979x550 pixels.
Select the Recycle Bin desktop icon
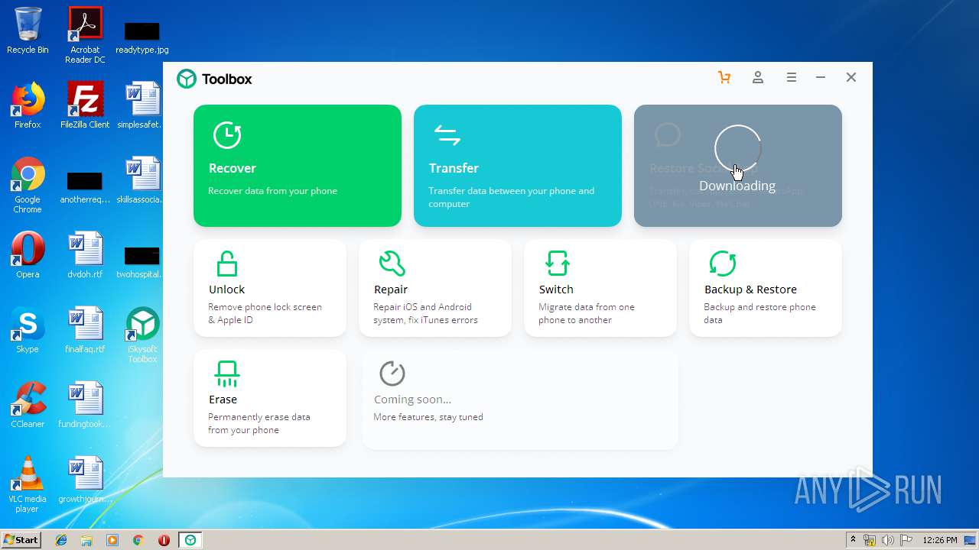(x=28, y=31)
